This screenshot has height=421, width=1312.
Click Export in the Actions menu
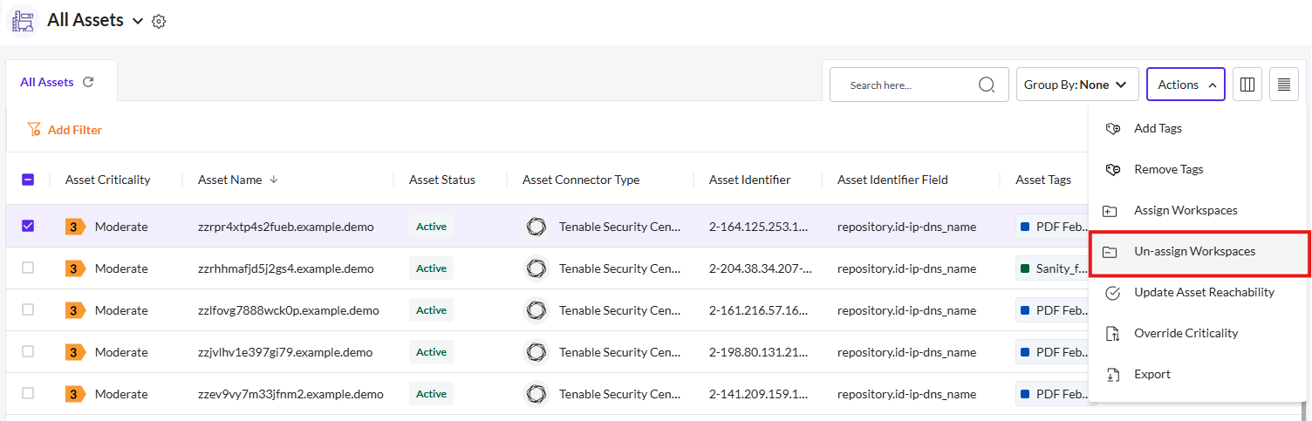(1199, 374)
